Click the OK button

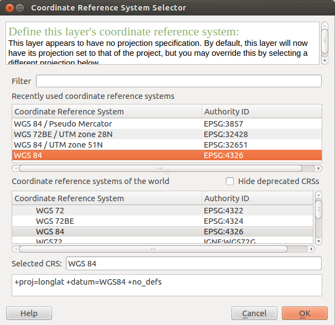pos(305,313)
